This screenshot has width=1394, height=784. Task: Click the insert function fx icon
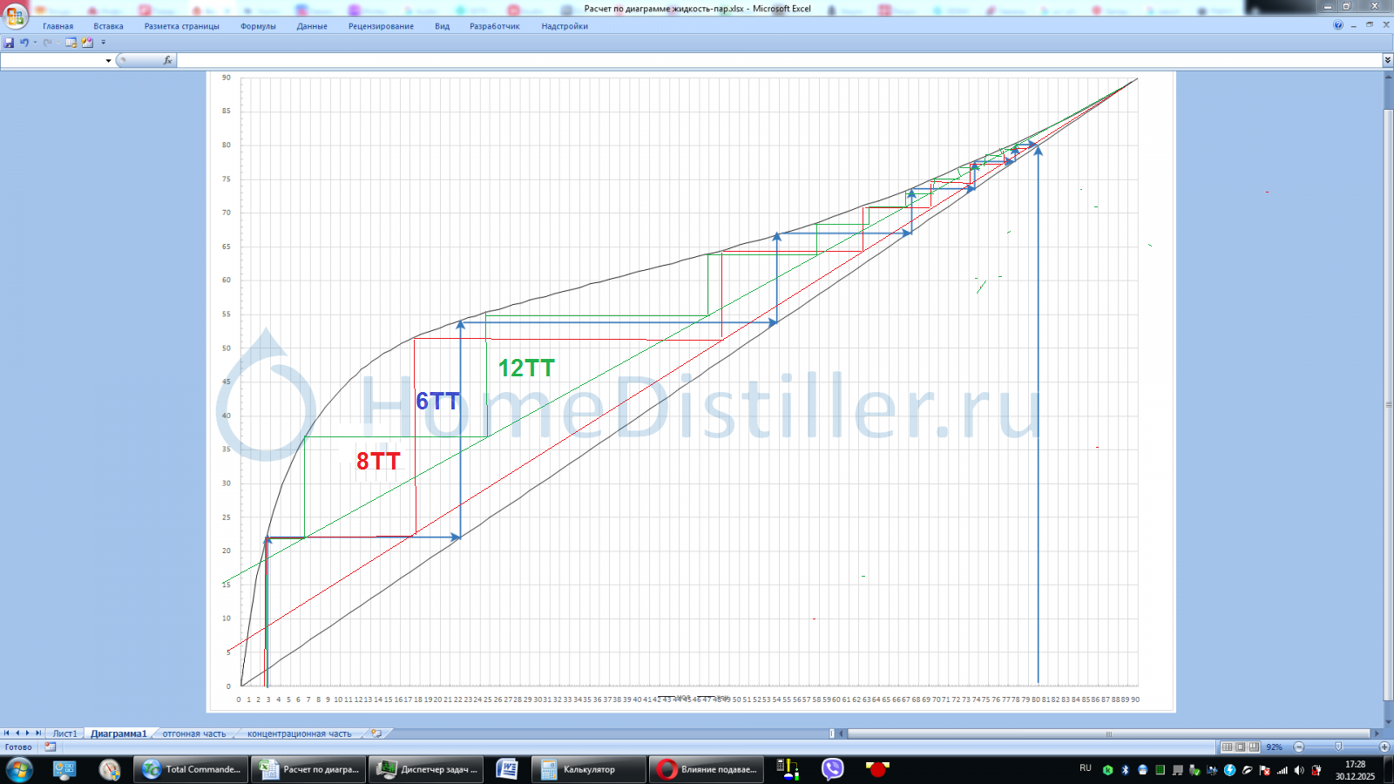tap(168, 60)
